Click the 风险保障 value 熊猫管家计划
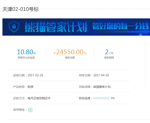 pos(102,87)
